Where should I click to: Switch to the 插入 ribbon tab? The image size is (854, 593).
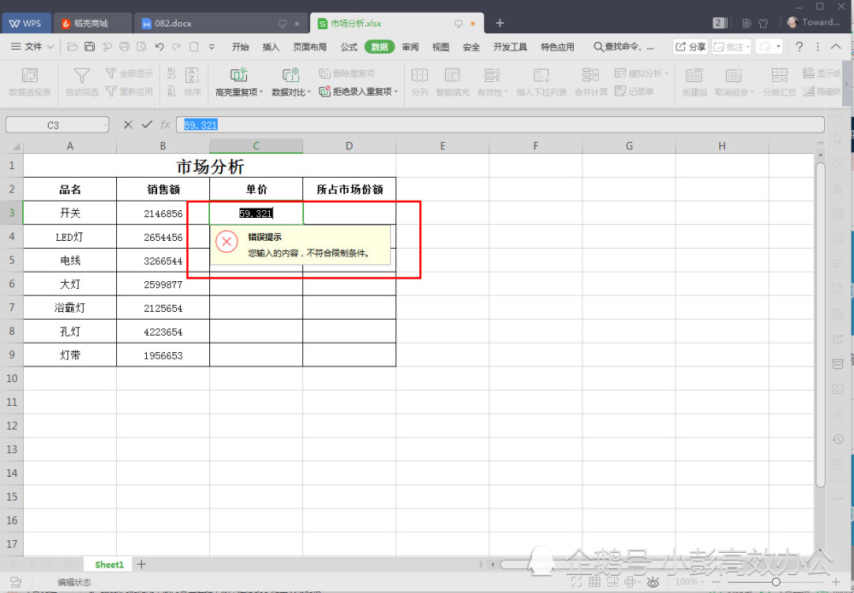point(271,47)
